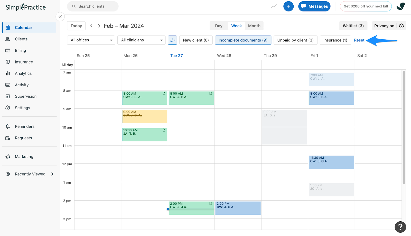Open the Insurance section
Viewport: 411px width, 236px height.
24,62
